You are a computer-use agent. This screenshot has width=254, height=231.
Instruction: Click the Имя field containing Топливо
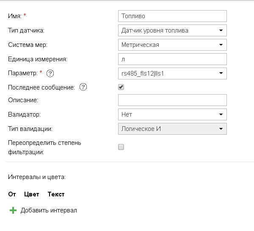tap(172, 16)
